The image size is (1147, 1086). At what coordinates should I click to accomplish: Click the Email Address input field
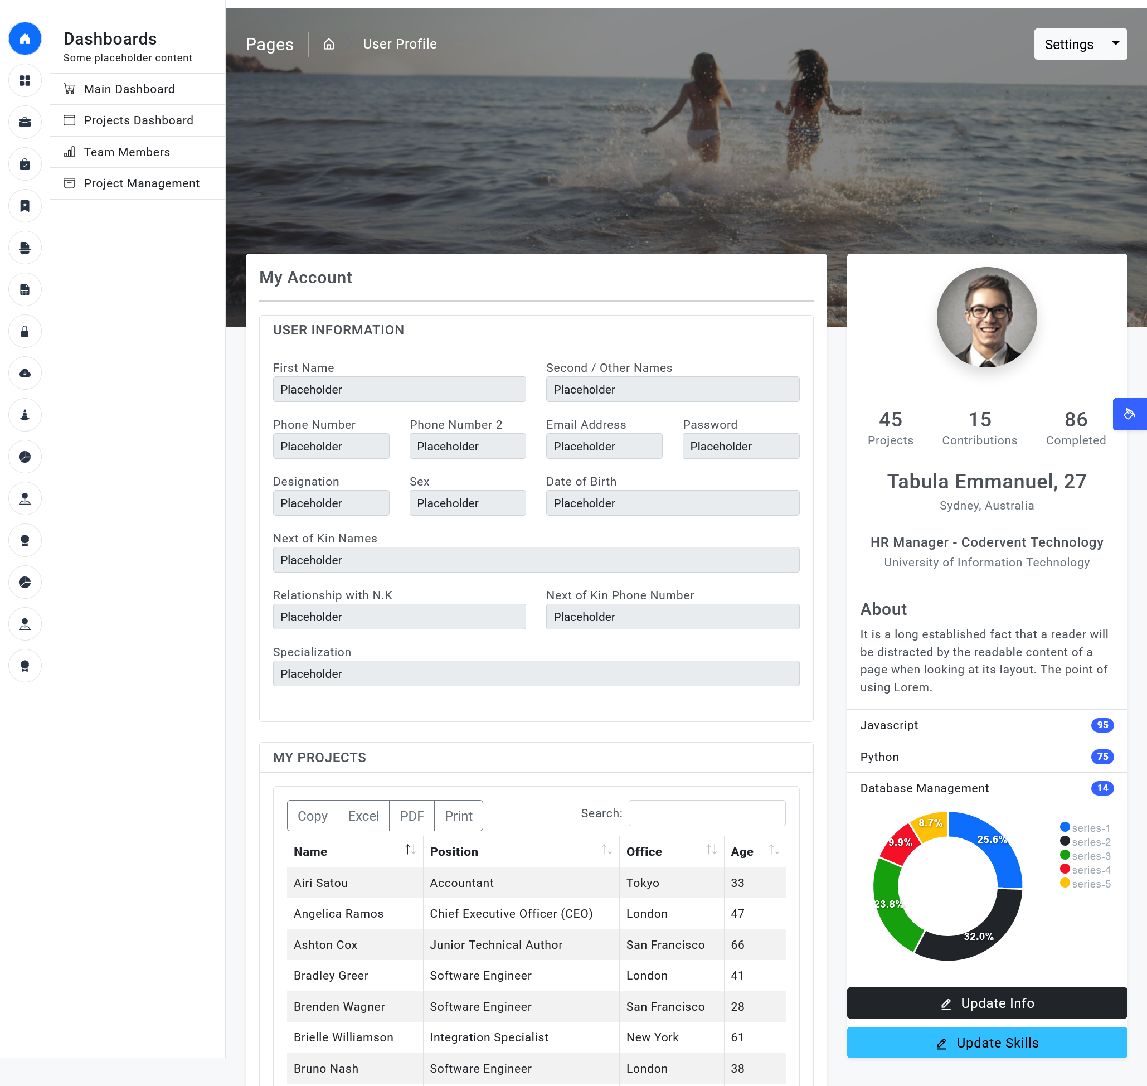pyautogui.click(x=604, y=447)
